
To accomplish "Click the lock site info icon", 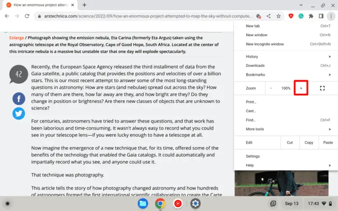I will [x=39, y=16].
